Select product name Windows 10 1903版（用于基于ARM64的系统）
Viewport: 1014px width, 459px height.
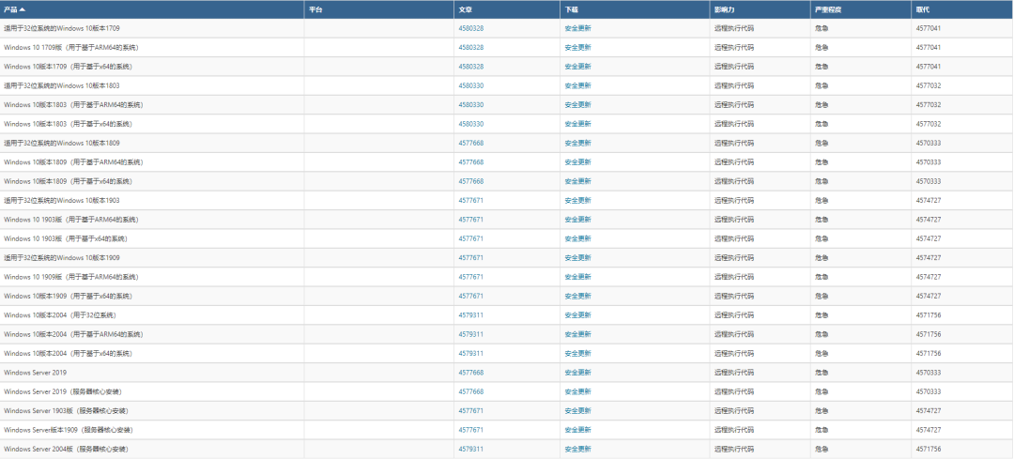click(x=71, y=219)
